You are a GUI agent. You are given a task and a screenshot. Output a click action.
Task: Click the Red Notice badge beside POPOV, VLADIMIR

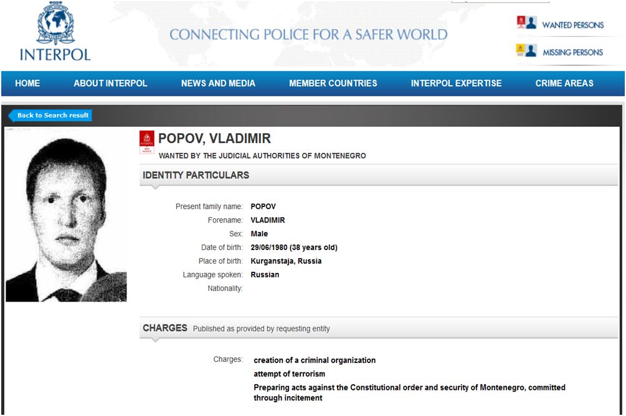(147, 142)
